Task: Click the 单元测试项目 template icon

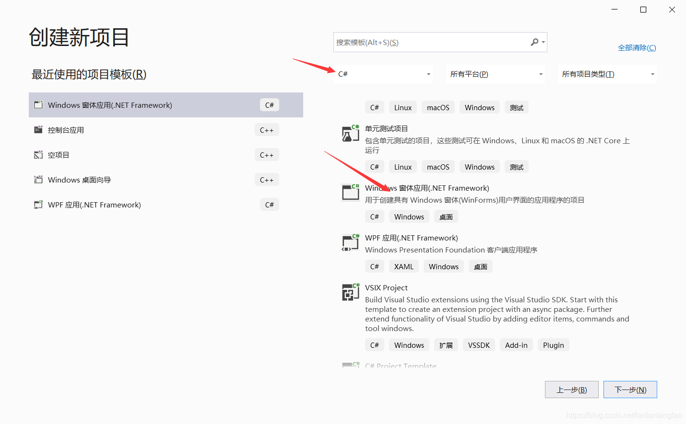Action: tap(350, 134)
